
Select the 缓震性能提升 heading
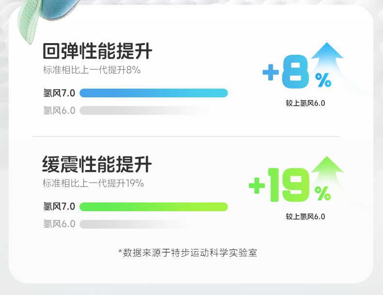pyautogui.click(x=97, y=164)
